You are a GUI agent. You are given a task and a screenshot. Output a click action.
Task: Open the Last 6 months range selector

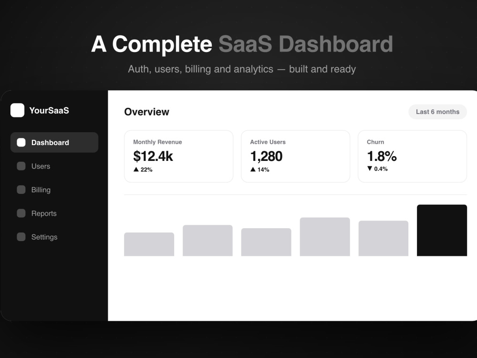pyautogui.click(x=437, y=112)
